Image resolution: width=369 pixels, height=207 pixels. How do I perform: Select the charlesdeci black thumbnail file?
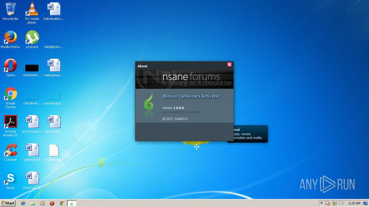click(32, 70)
